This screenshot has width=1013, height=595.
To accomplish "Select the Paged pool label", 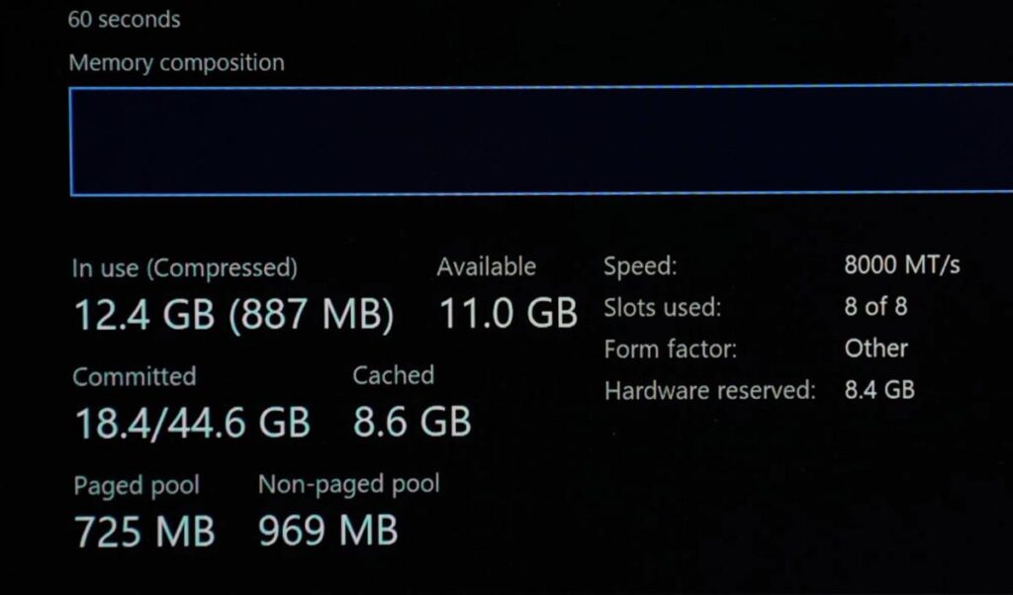I will click(x=137, y=486).
